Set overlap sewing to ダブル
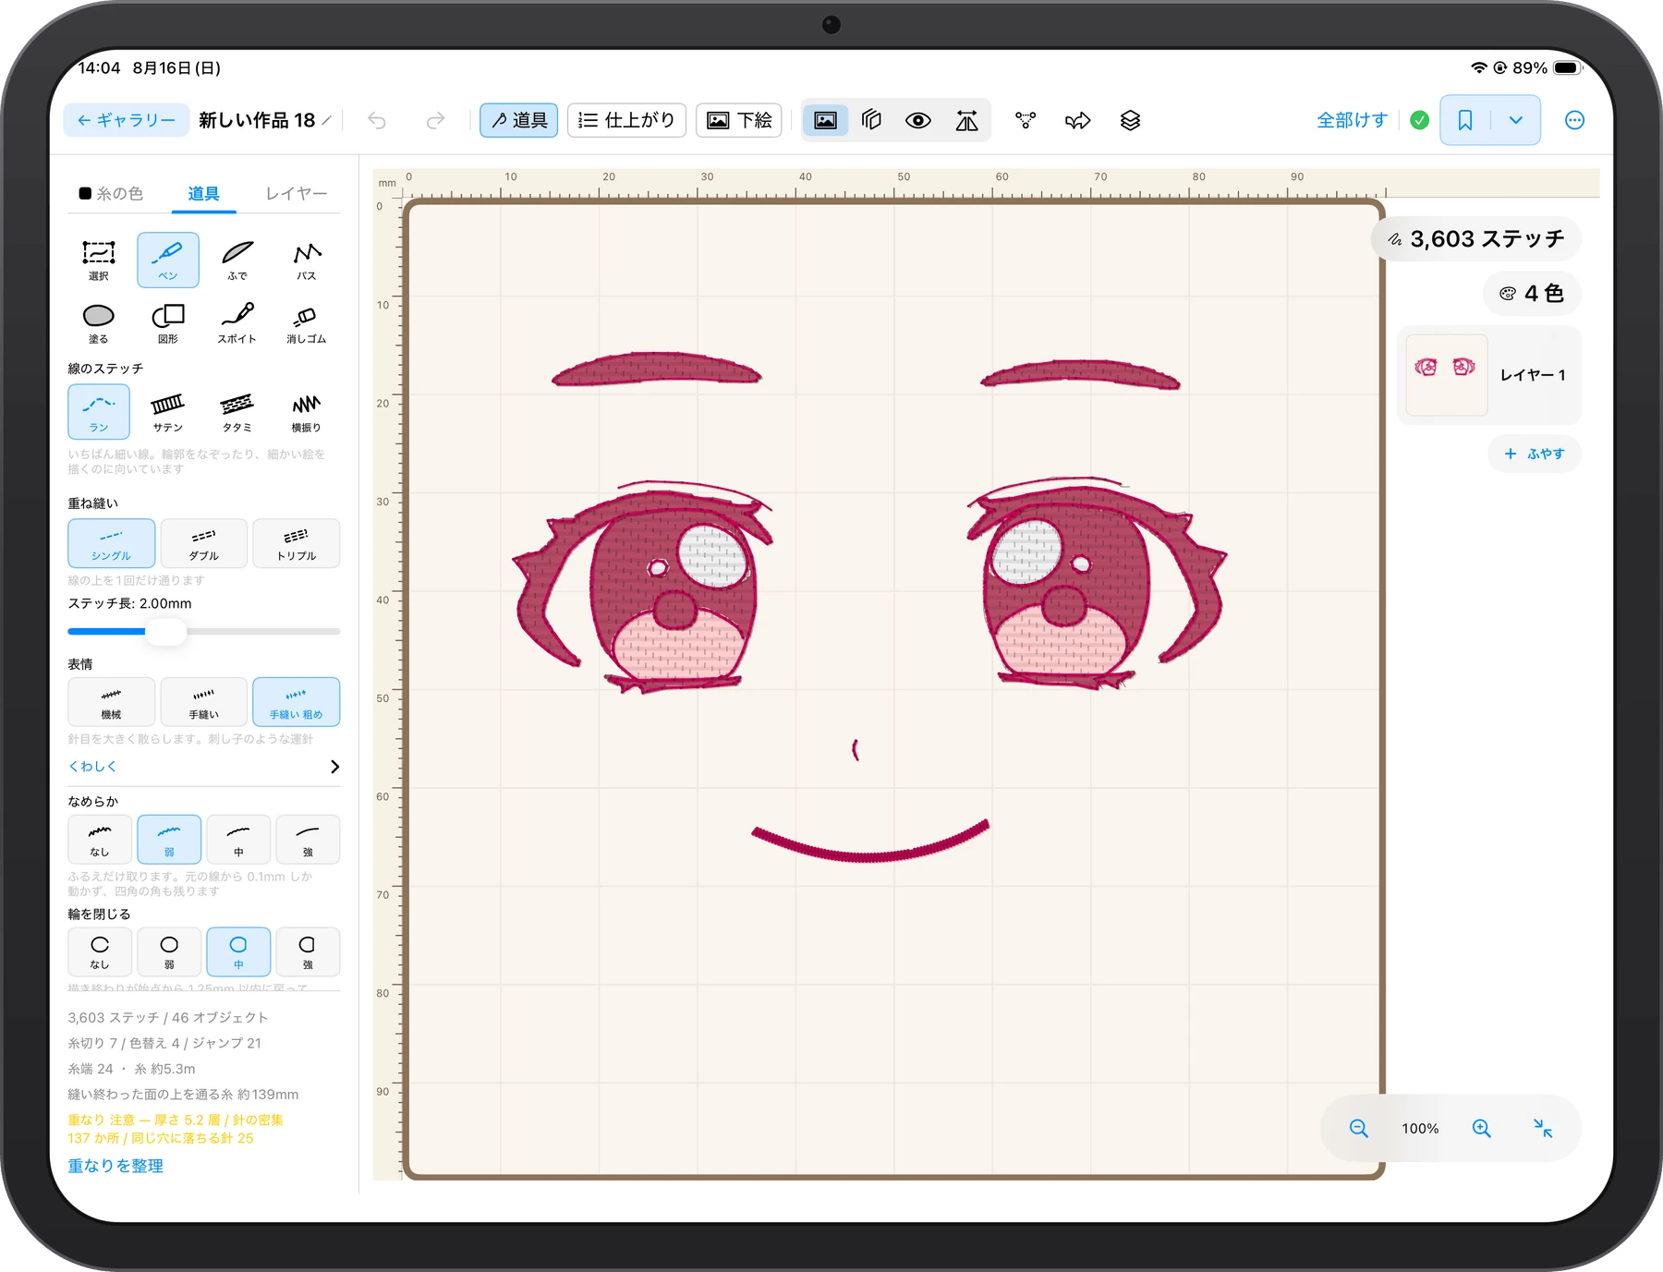Screen dimensions: 1663x1272 [203, 543]
